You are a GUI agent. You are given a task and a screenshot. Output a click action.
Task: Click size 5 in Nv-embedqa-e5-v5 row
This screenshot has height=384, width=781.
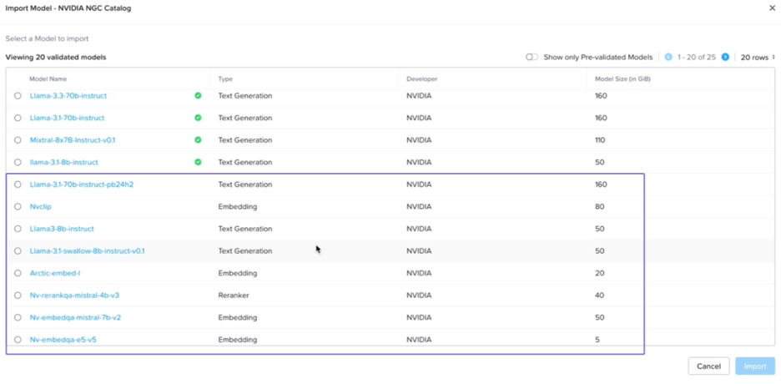coord(597,340)
